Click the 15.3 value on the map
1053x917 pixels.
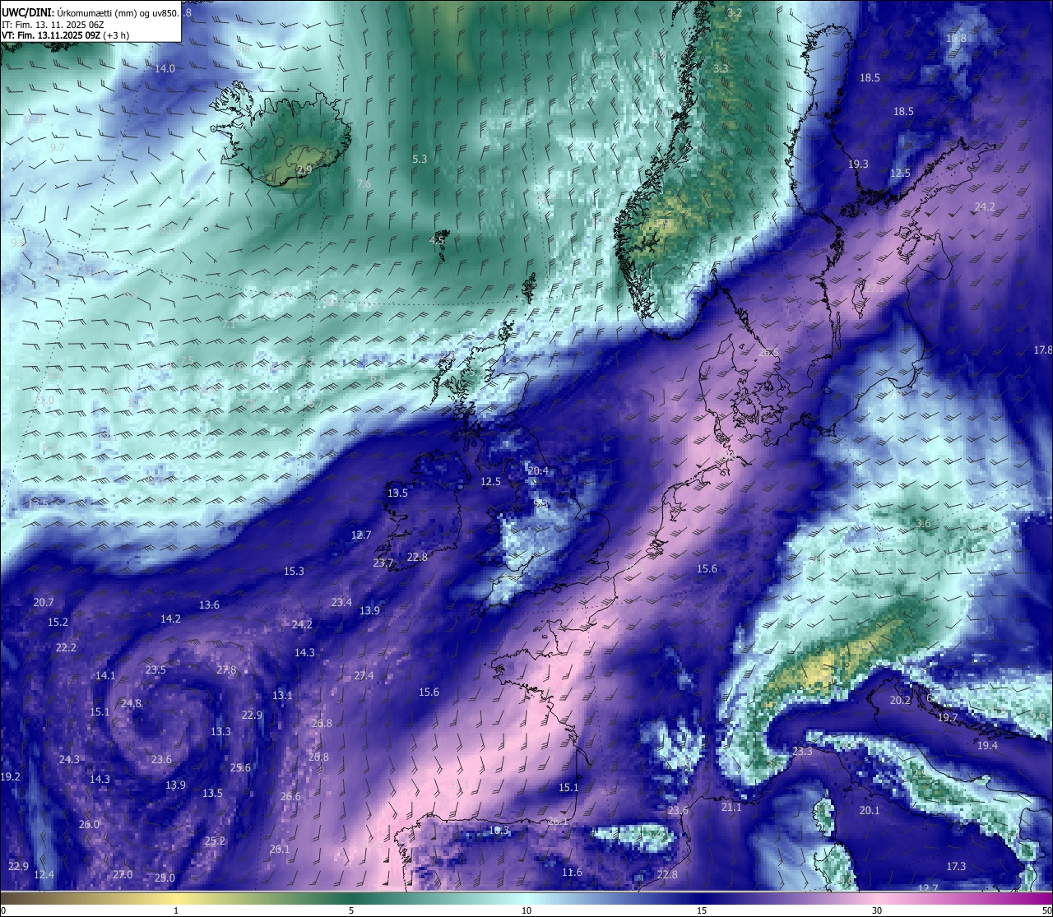[294, 572]
